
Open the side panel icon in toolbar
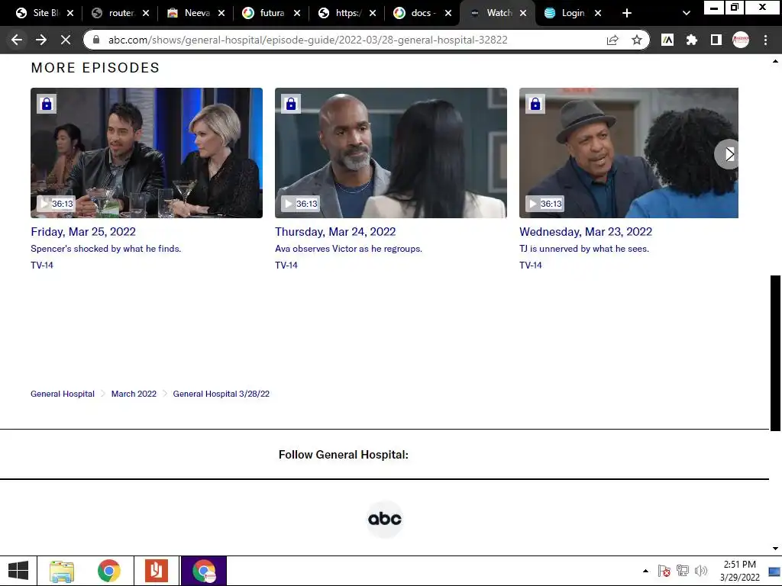click(716, 40)
